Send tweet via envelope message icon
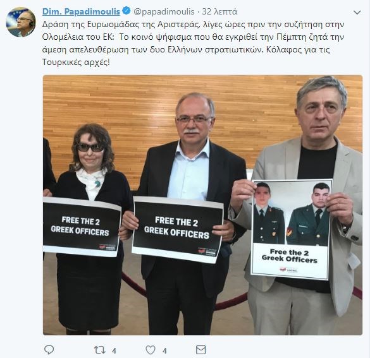Image resolution: width=370 pixels, height=358 pixels. pos(200,350)
